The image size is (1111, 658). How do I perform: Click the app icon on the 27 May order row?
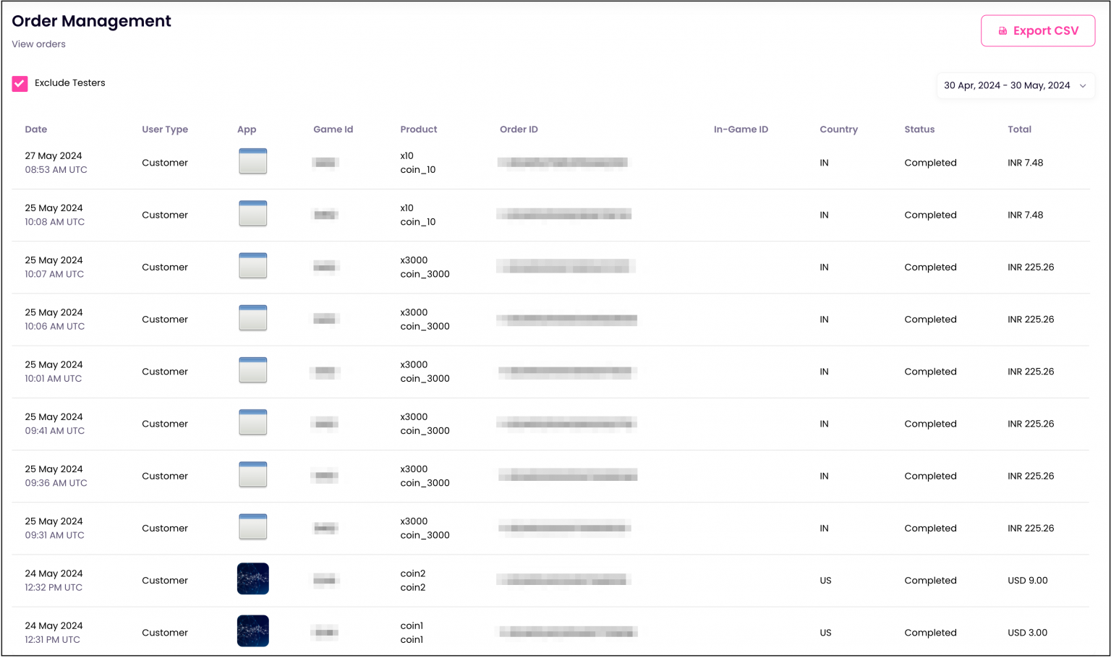click(x=252, y=161)
